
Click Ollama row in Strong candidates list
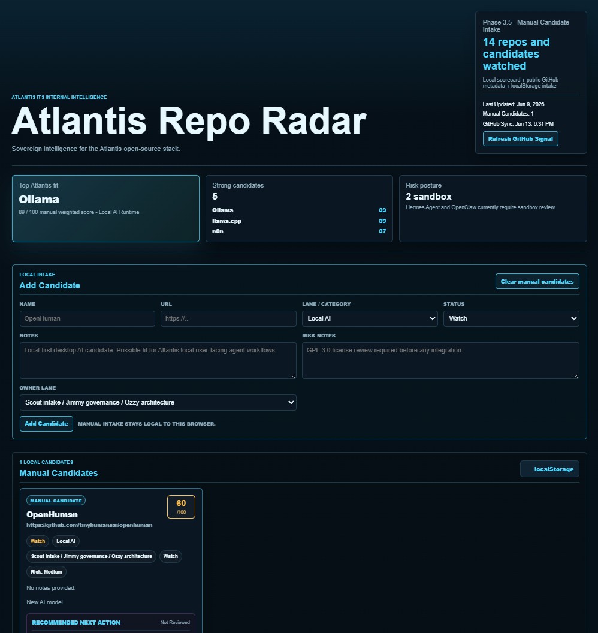pos(299,210)
